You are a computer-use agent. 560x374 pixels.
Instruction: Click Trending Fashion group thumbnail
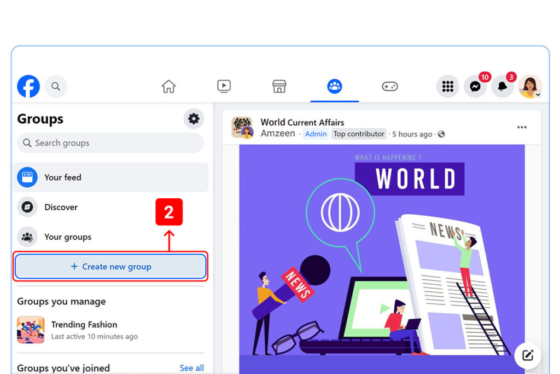point(31,330)
